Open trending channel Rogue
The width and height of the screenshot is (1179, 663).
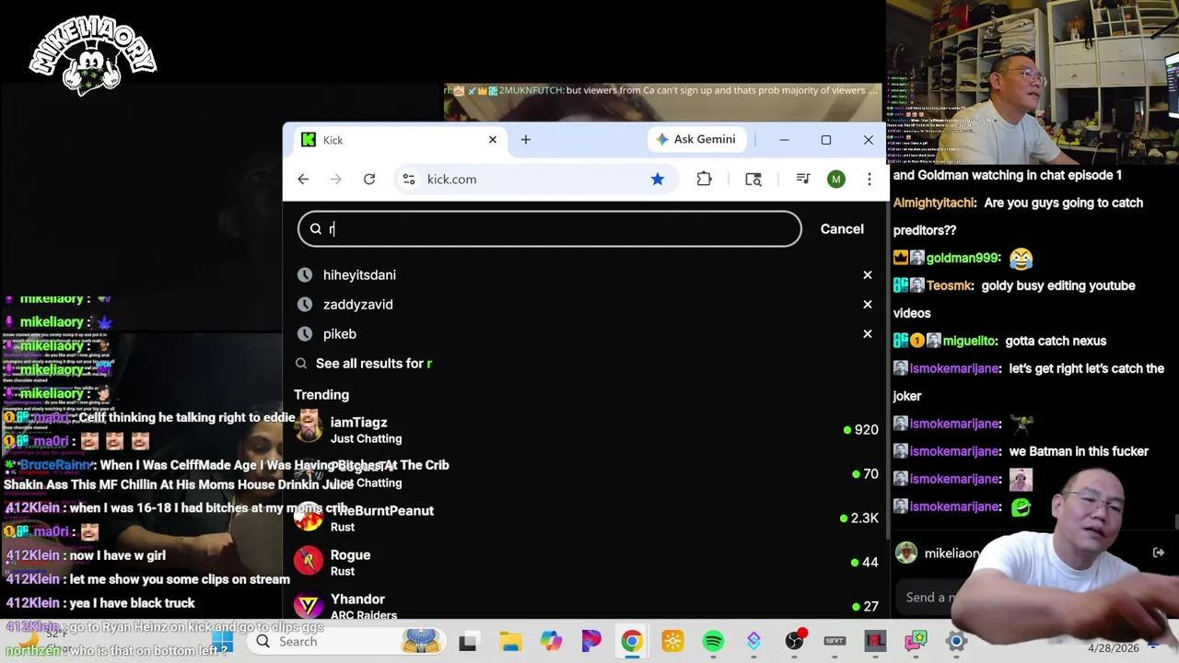click(586, 563)
